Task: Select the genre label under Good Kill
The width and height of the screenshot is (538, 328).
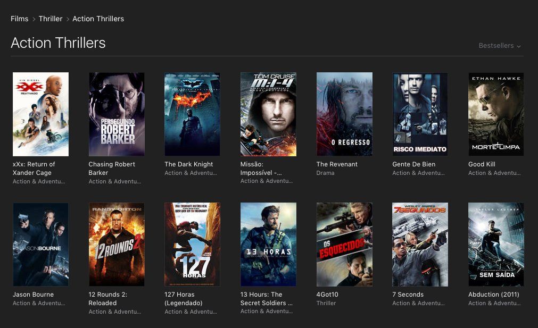Action: [494, 173]
